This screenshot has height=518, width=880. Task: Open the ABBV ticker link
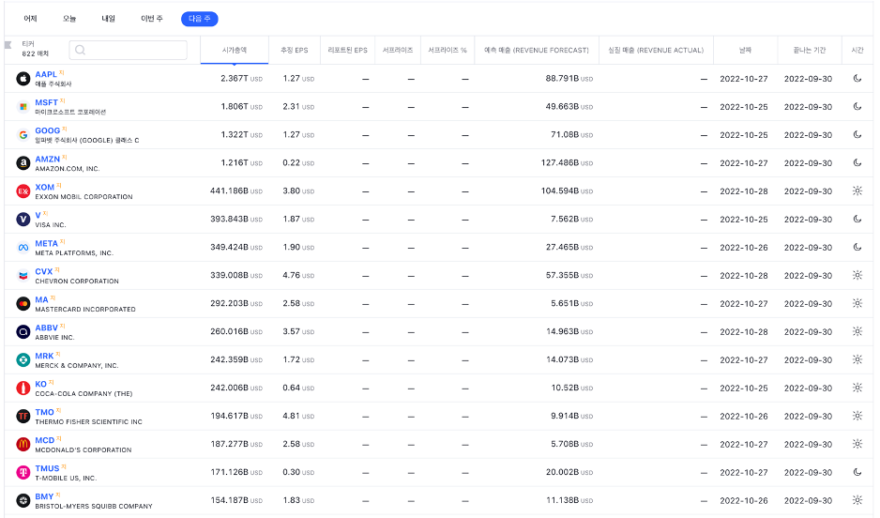point(47,328)
